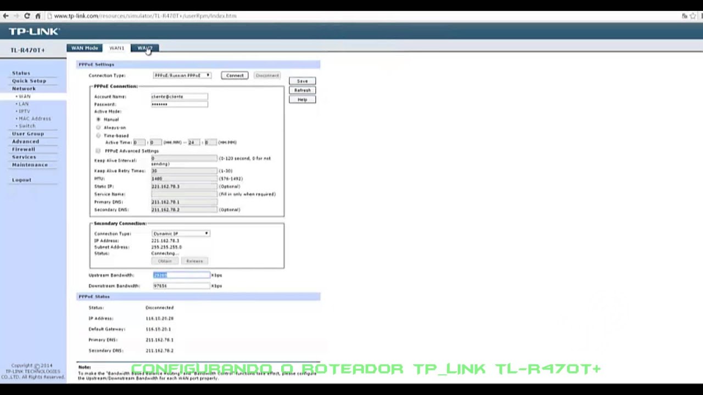
Task: Open the Network menu in sidebar
Action: tap(24, 88)
